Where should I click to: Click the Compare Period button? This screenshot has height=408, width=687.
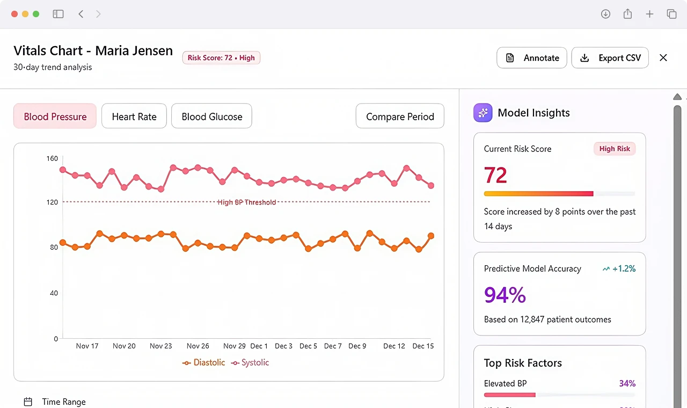pos(400,116)
